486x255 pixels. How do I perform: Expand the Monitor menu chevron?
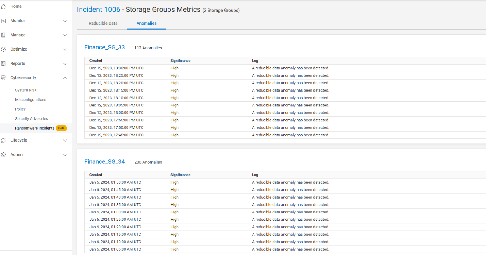pos(65,21)
